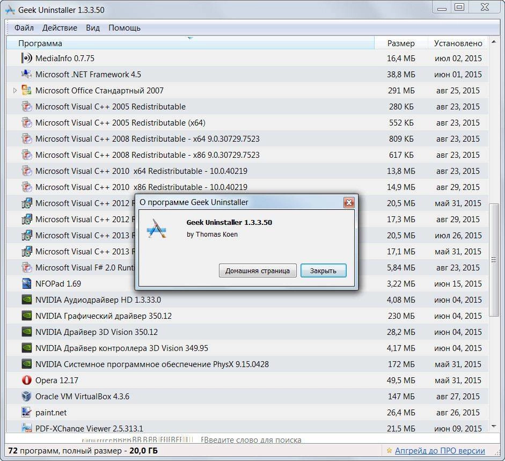The height and width of the screenshot is (461, 505).
Task: Click the scrollbar down arrow
Action: [x=494, y=427]
